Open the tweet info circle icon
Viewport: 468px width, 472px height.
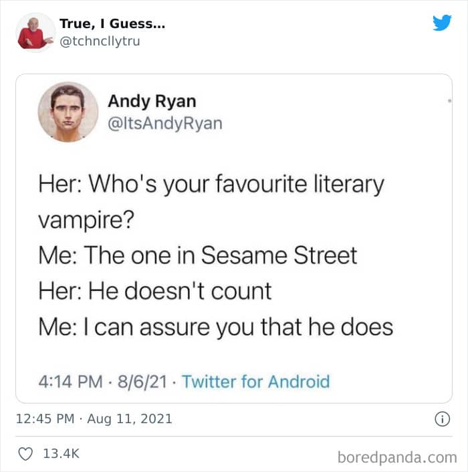pyautogui.click(x=442, y=419)
